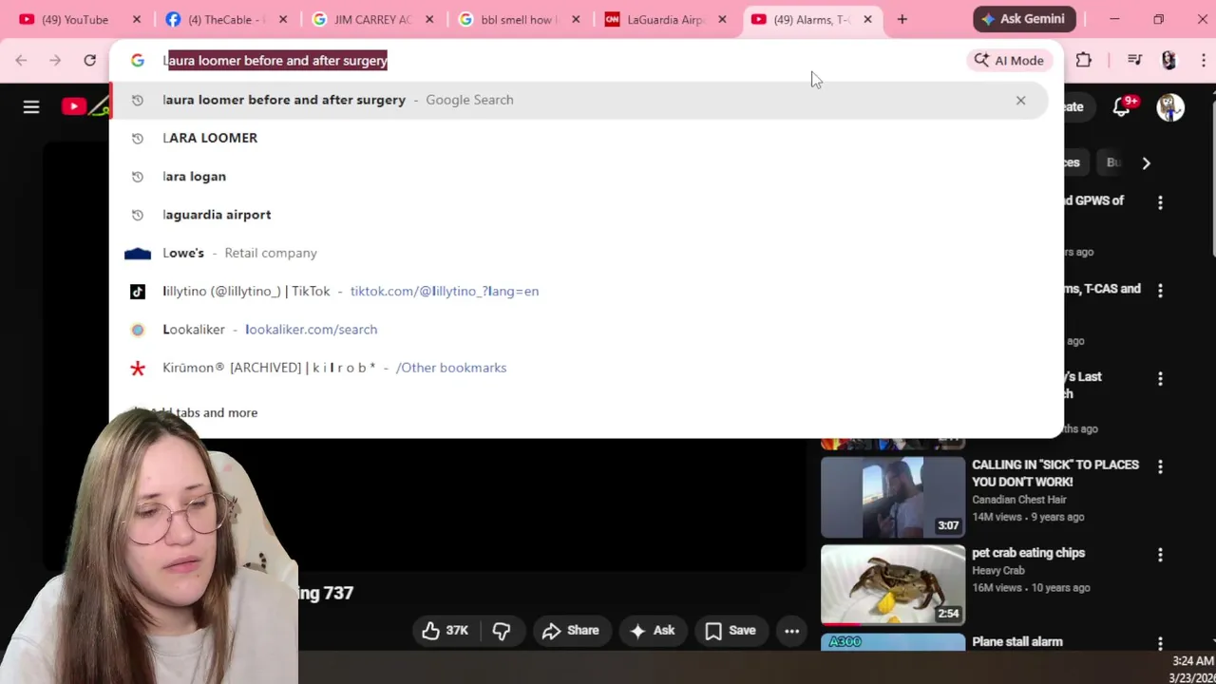Select the laguardia airport suggestion
The width and height of the screenshot is (1216, 684).
tap(579, 215)
